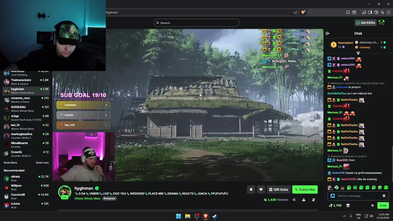Screen dimensions: 393x221
Task: Click the Get KICKs button
Action: [365, 23]
